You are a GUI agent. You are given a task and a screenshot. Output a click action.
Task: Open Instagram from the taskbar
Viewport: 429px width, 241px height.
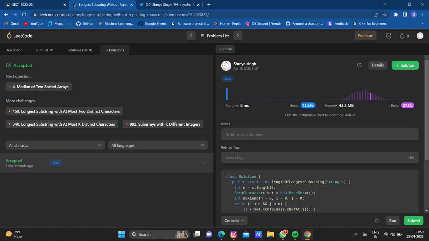[x=233, y=234]
